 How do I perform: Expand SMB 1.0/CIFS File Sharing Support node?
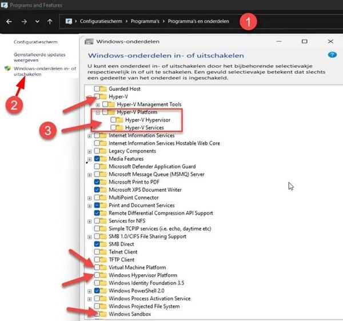click(x=90, y=237)
